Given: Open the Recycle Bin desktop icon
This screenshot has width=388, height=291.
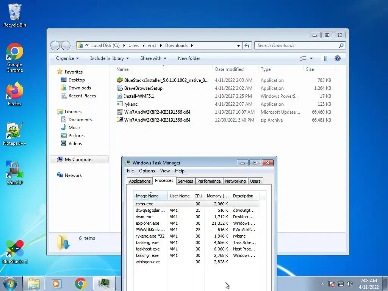Looking at the screenshot, I should pyautogui.click(x=15, y=15).
